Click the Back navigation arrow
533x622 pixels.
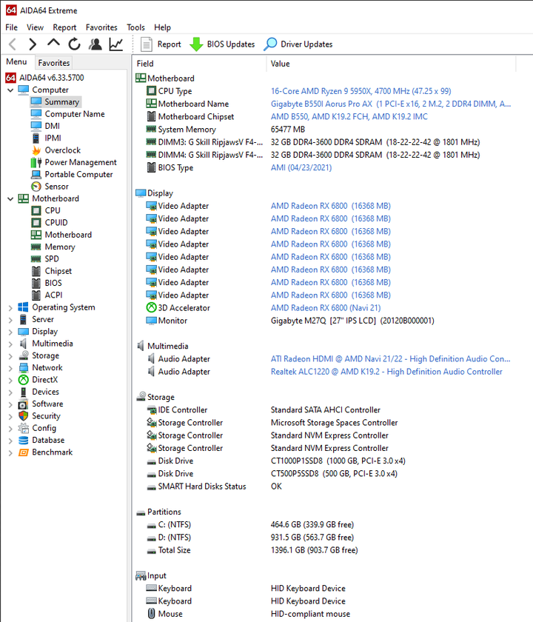13,44
